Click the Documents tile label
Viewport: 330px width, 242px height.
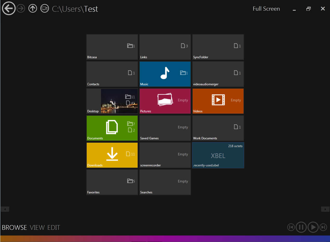tap(95, 138)
